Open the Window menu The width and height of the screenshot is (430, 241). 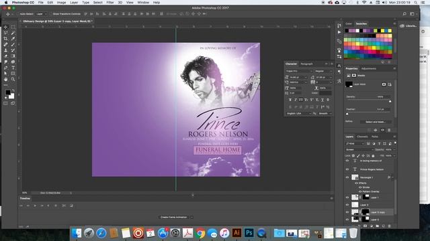point(143,3)
